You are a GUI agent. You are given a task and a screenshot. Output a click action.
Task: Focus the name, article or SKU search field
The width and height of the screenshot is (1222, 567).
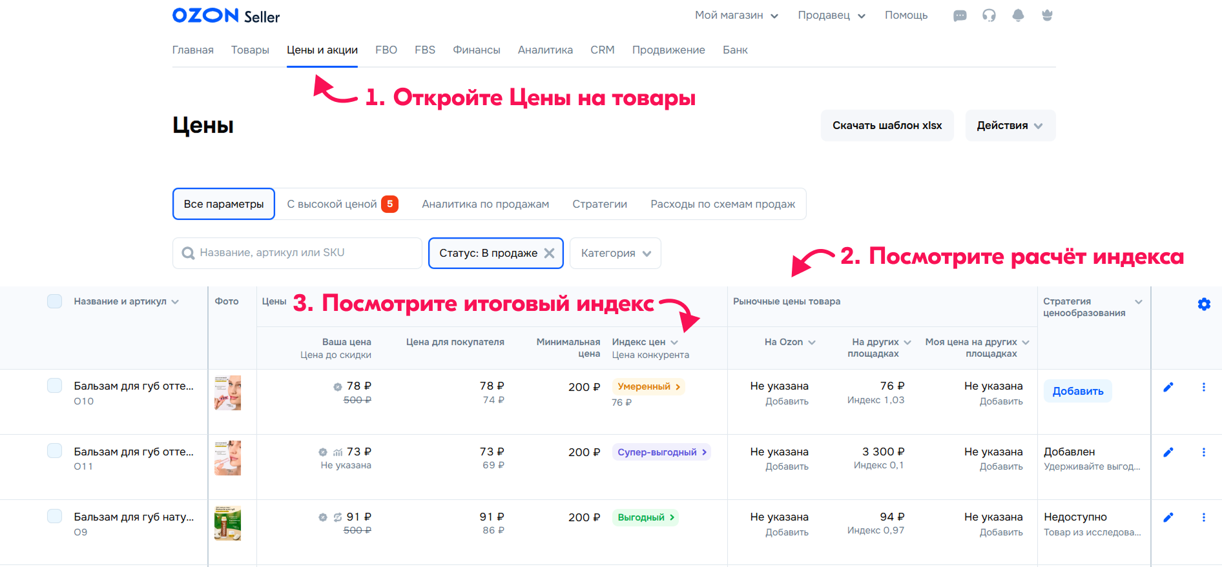(x=297, y=253)
